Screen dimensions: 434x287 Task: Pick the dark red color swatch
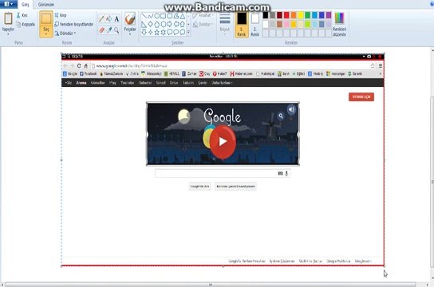pos(279,15)
